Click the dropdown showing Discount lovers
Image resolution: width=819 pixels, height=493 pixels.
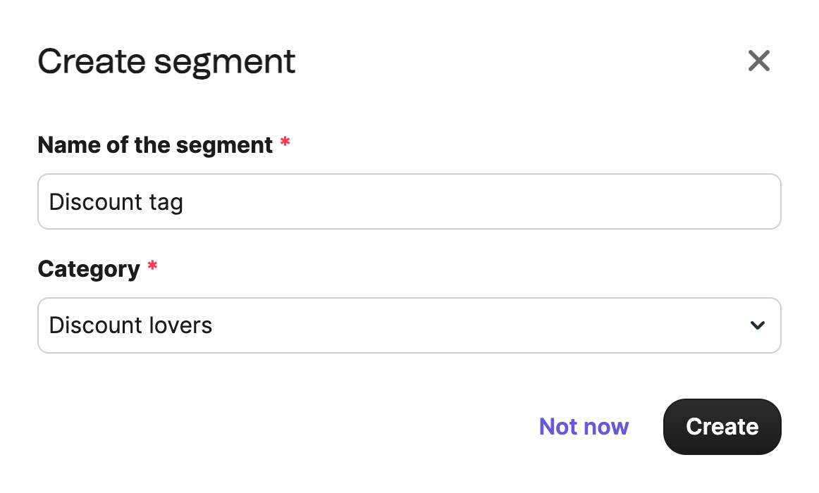pyautogui.click(x=409, y=325)
